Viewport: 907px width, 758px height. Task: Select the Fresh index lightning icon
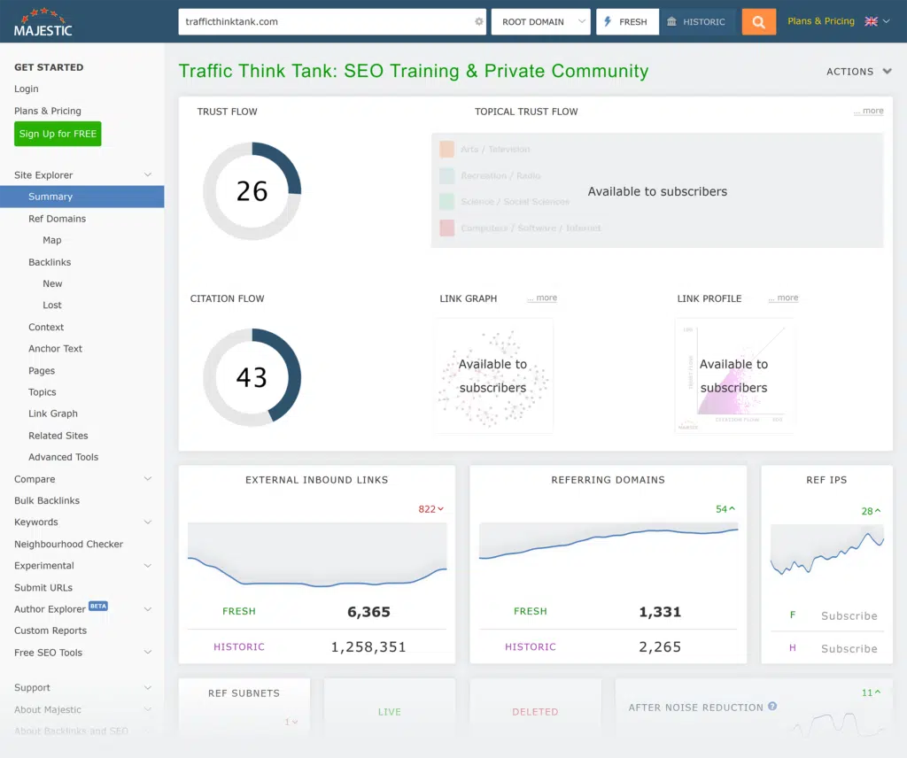tap(606, 21)
